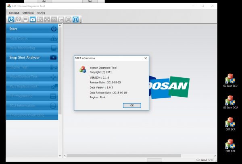Click the sidebar scroll up arrow
The height and width of the screenshot is (164, 242).
[60, 25]
